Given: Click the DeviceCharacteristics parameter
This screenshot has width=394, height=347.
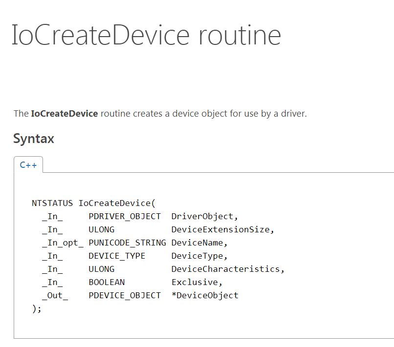Looking at the screenshot, I should [227, 269].
